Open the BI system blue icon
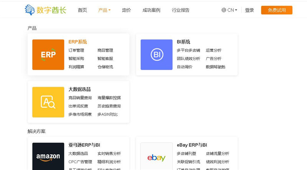This screenshot has height=170, width=307. [157, 54]
